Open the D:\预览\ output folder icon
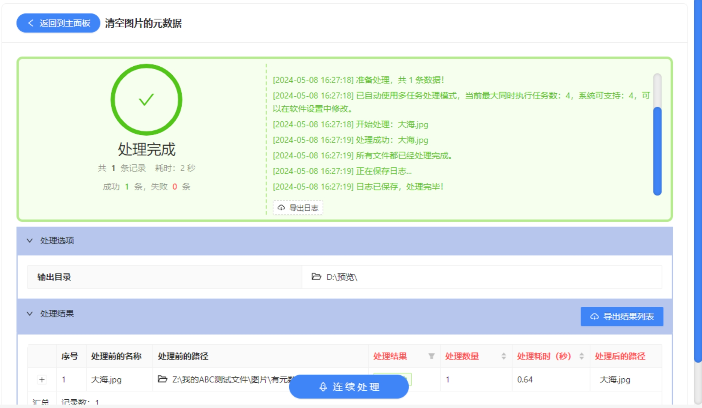The height and width of the screenshot is (408, 702). coord(316,277)
